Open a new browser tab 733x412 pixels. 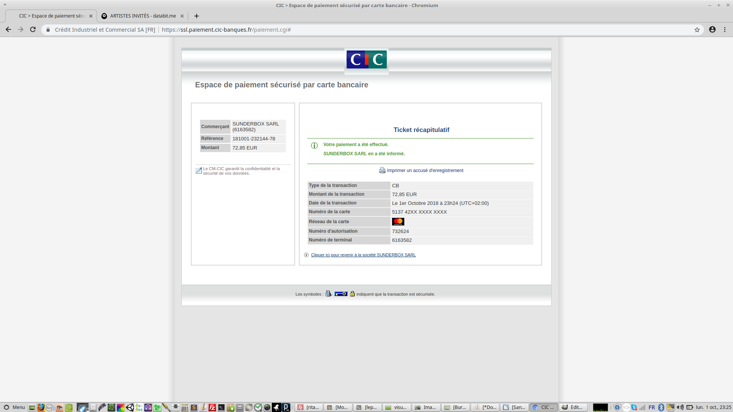tap(196, 16)
